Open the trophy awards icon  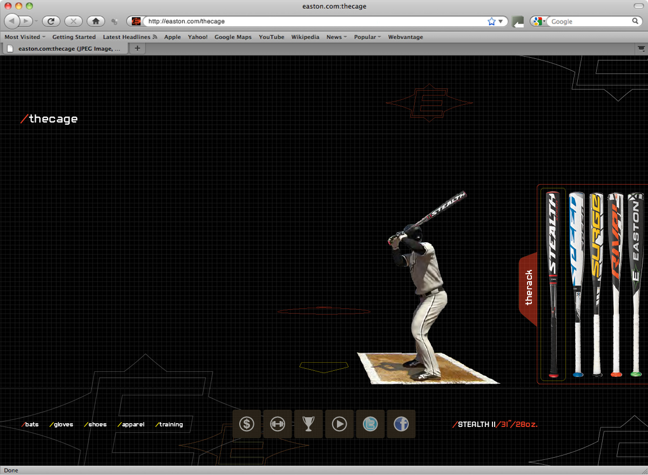(x=308, y=424)
